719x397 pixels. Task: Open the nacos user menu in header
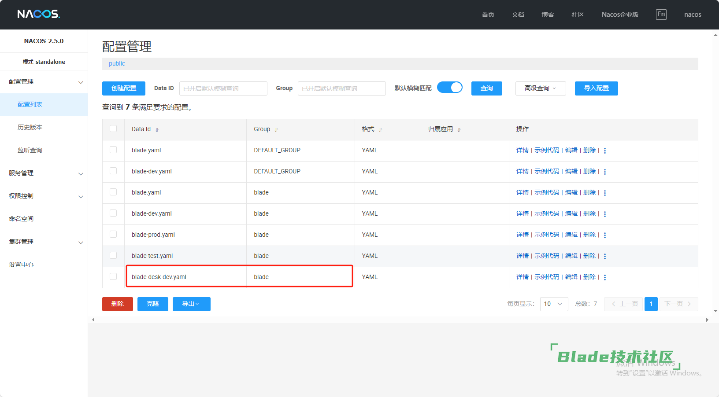pos(693,15)
